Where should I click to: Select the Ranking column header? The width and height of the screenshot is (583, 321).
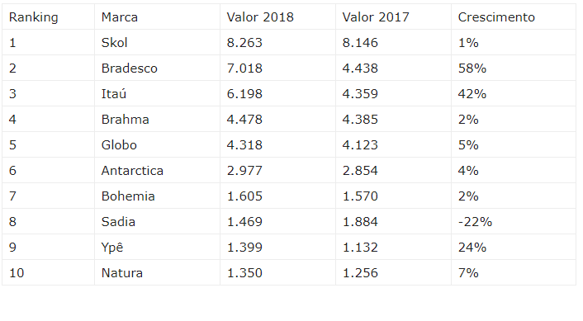pos(48,17)
